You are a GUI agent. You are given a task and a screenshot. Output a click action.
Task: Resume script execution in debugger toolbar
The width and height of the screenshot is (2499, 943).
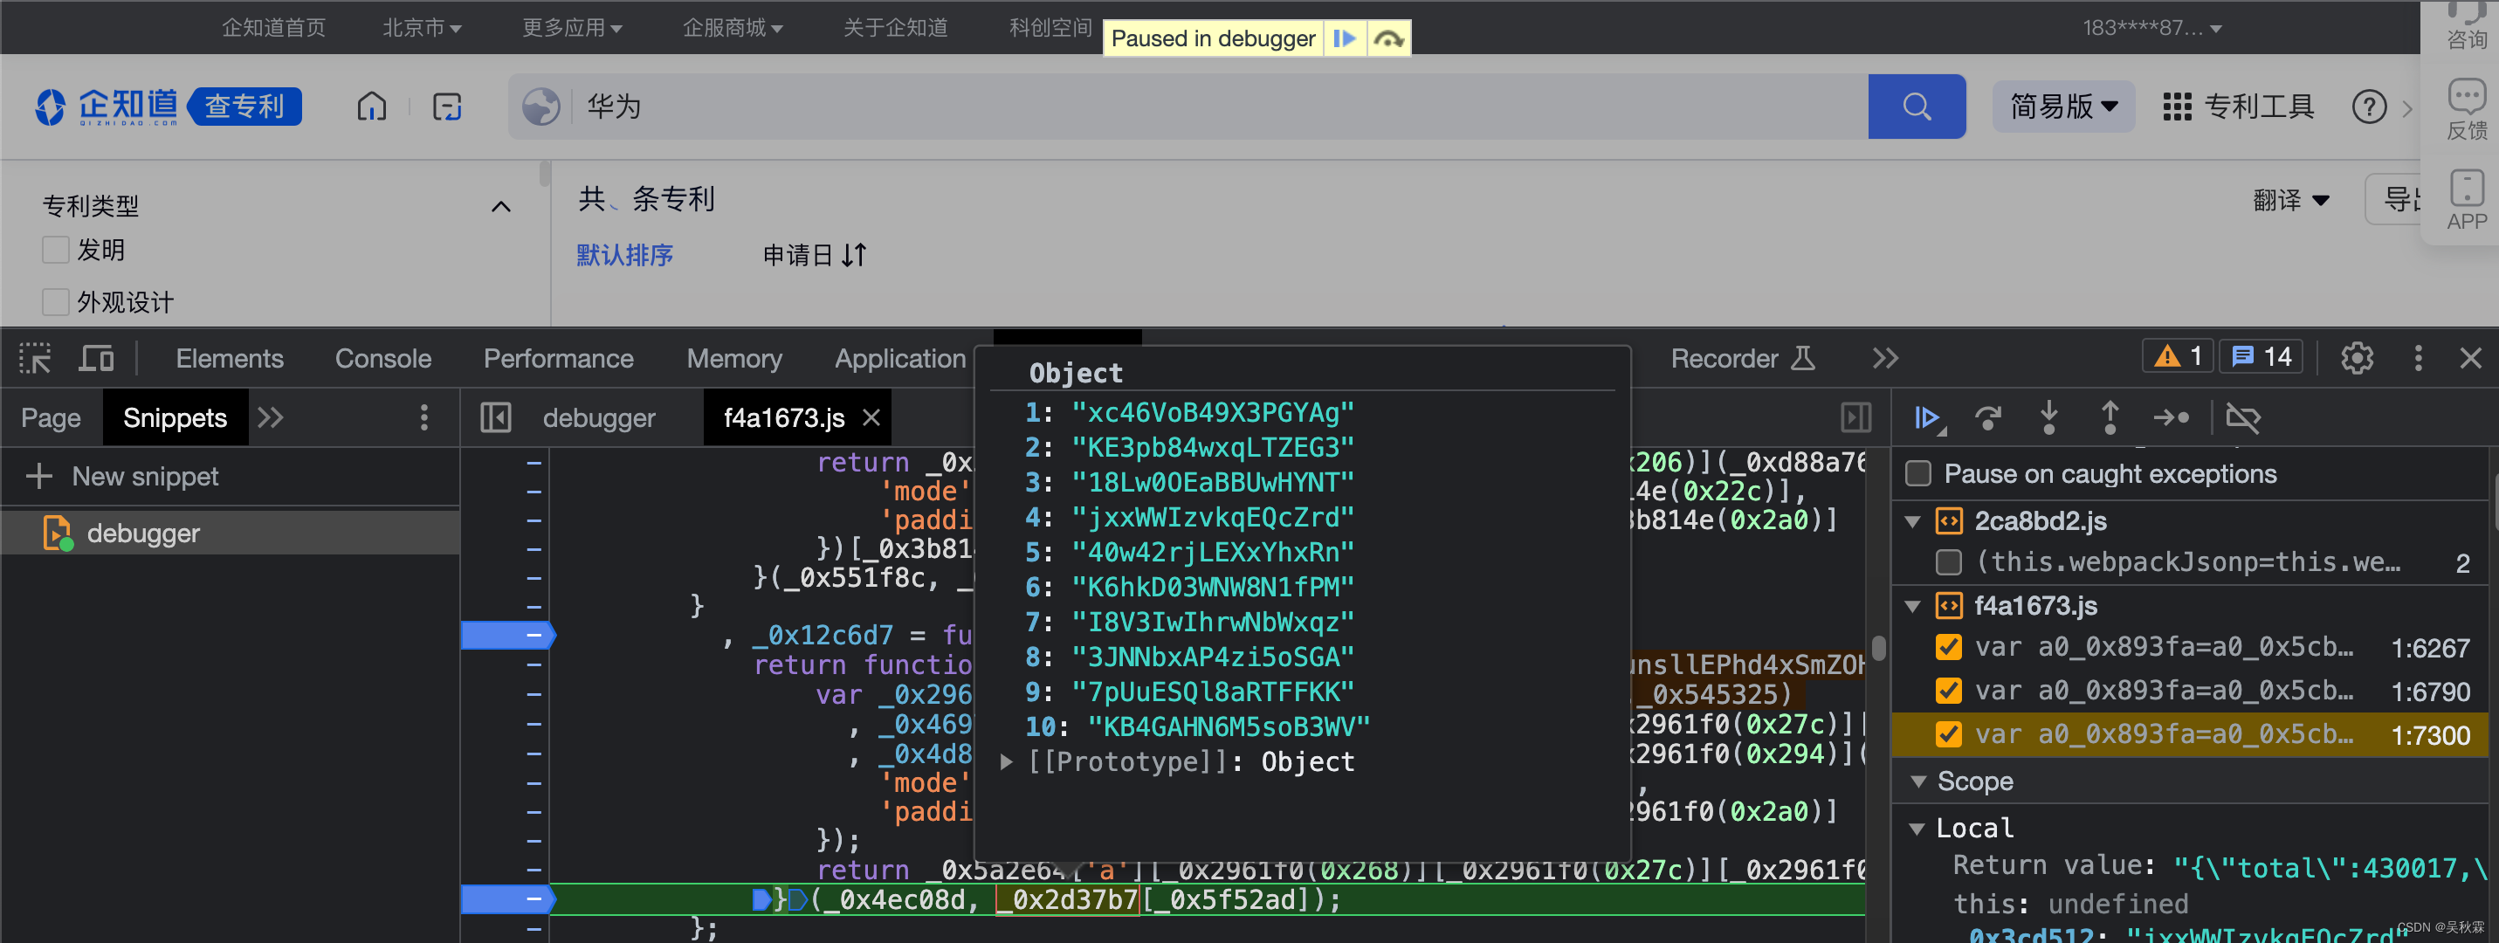1928,418
